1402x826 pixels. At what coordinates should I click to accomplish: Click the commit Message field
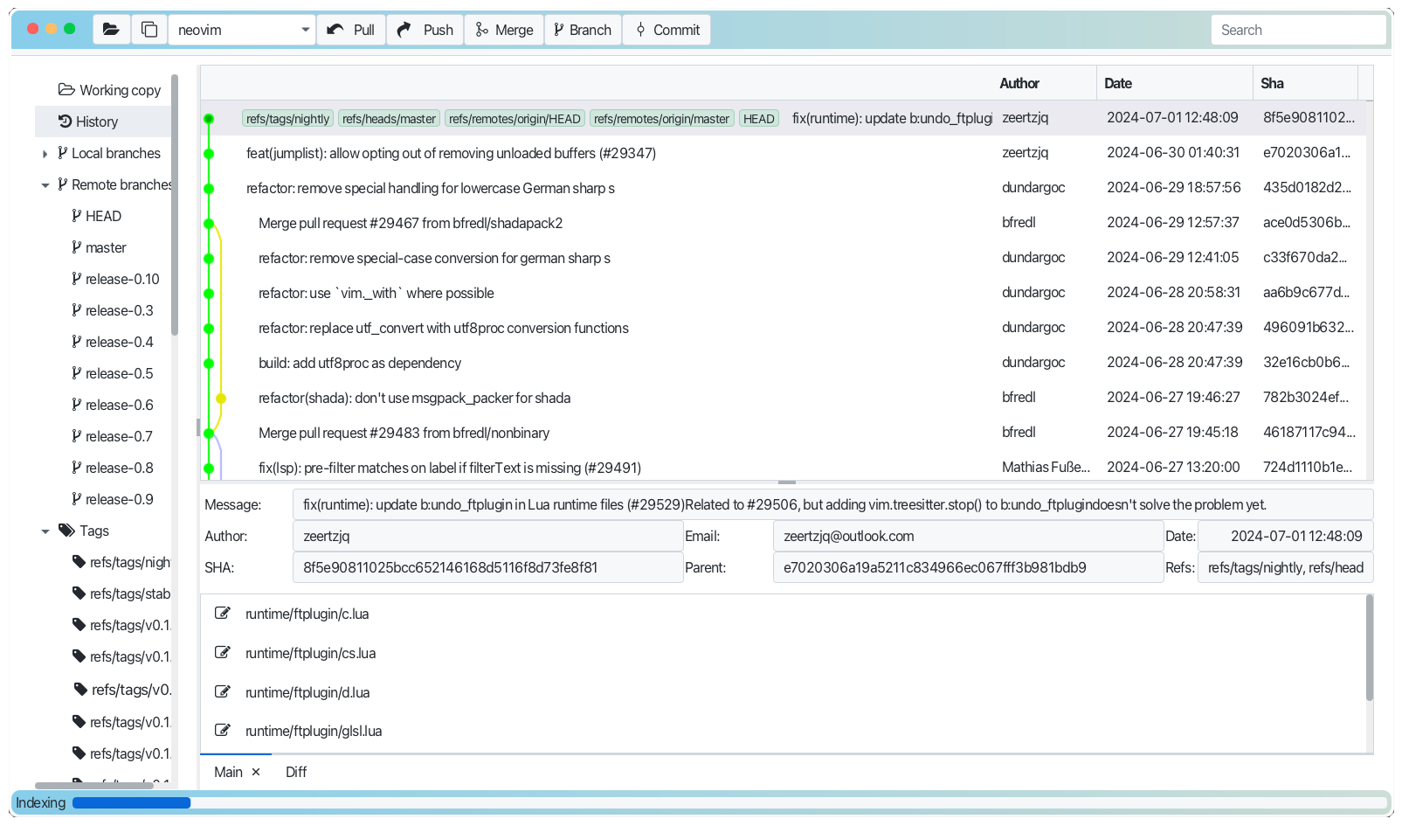[832, 504]
